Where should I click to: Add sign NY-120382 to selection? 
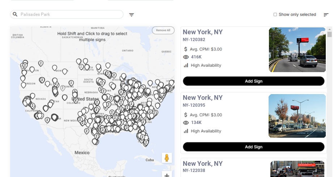pyautogui.click(x=253, y=81)
